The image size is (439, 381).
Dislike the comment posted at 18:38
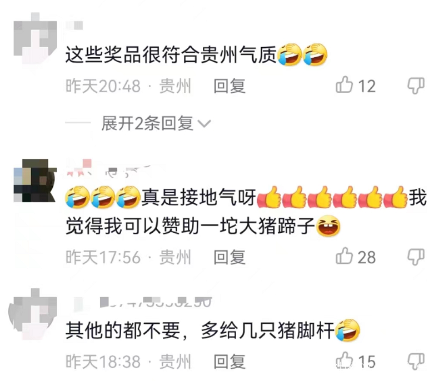click(x=416, y=361)
